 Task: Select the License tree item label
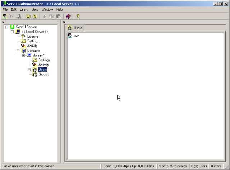(x=33, y=36)
